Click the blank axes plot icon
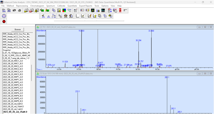 (77, 16)
